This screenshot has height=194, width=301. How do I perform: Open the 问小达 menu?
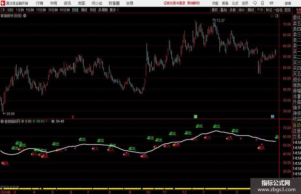pos(97,3)
